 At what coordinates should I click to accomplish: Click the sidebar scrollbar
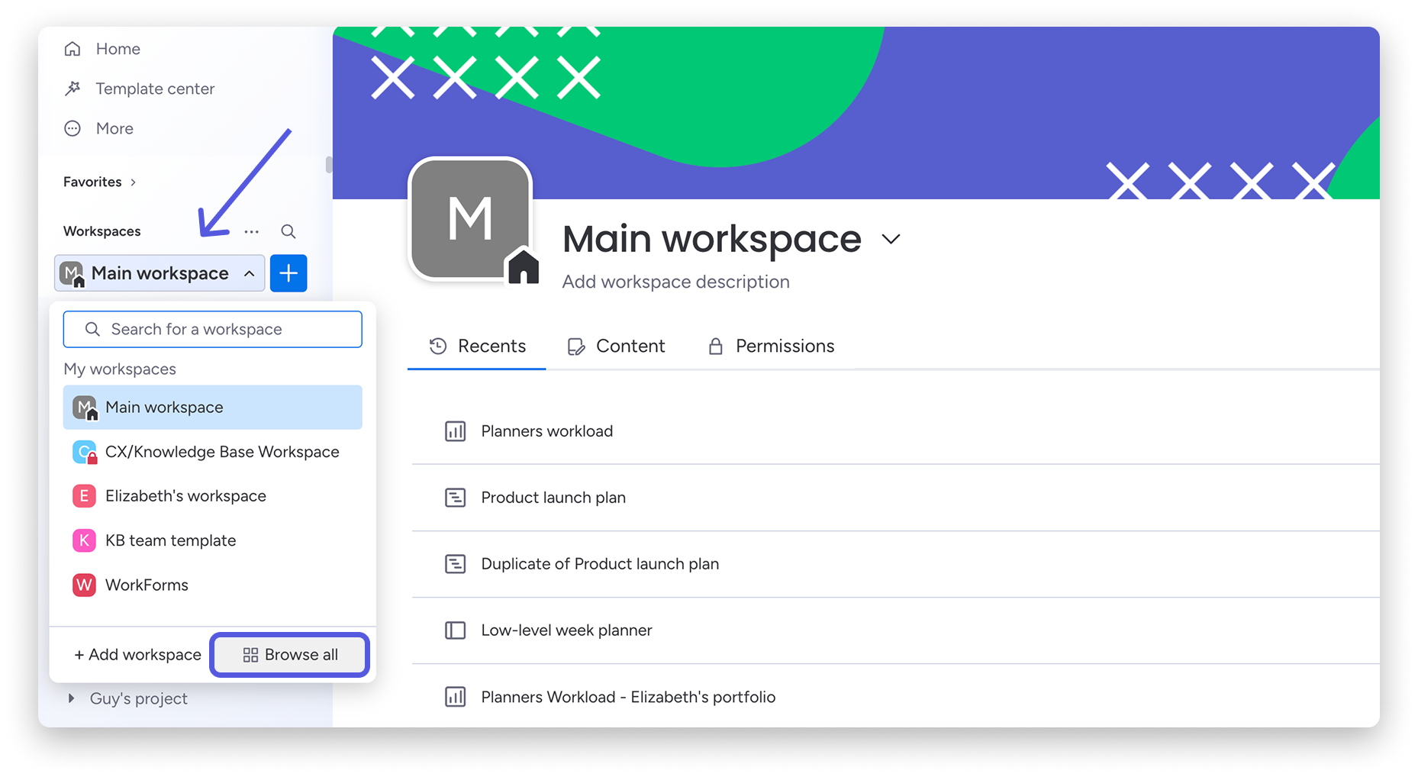[x=327, y=164]
